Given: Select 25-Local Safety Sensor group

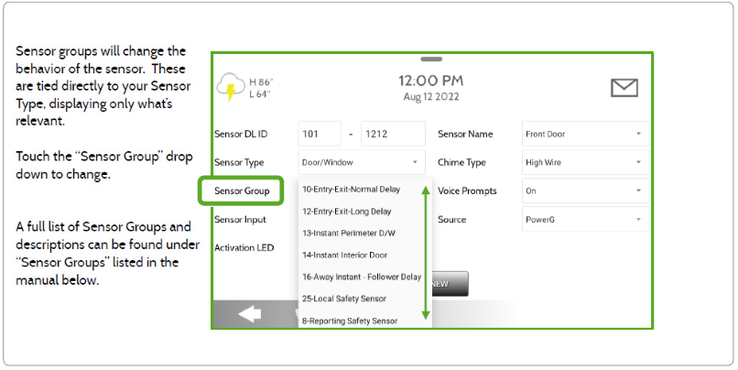Looking at the screenshot, I should pos(343,299).
